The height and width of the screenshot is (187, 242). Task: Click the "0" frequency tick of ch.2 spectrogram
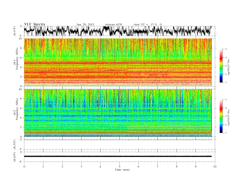click(21, 137)
